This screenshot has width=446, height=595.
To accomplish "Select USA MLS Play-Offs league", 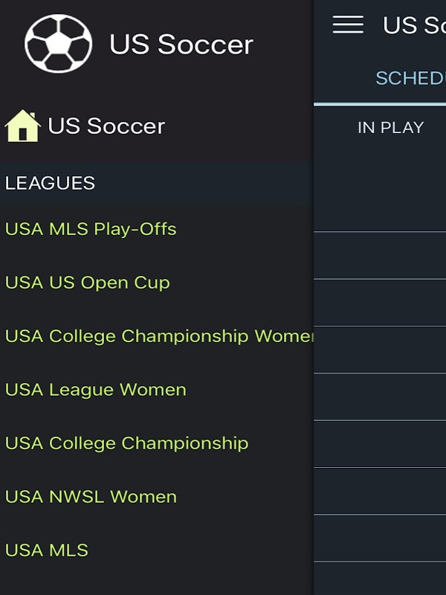I will tap(91, 229).
